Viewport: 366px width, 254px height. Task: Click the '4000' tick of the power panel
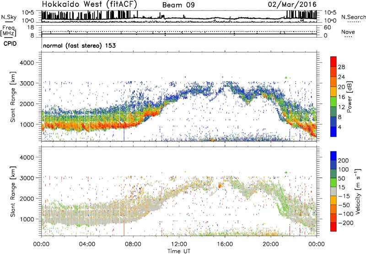click(x=27, y=63)
